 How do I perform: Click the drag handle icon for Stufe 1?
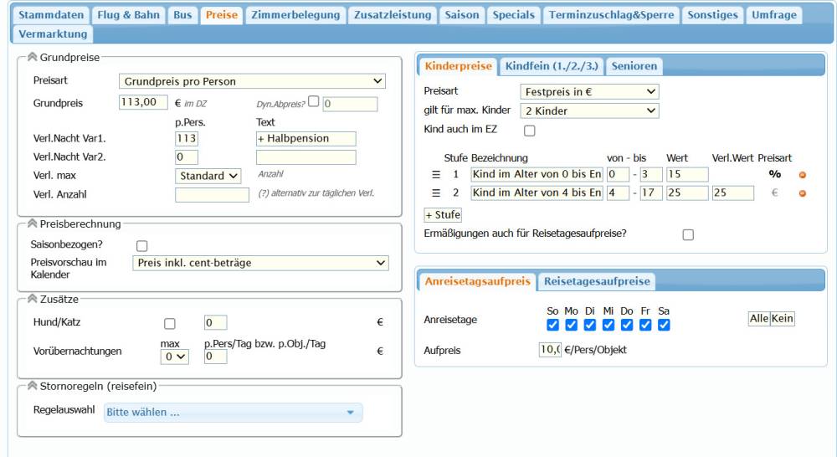coord(436,175)
